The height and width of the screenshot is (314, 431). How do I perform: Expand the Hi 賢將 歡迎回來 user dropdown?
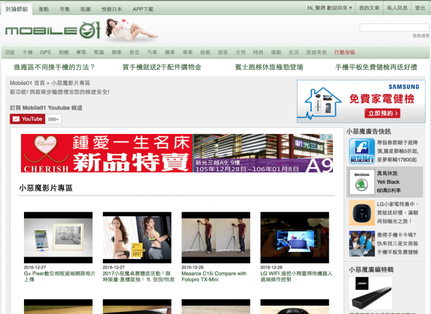pos(330,8)
